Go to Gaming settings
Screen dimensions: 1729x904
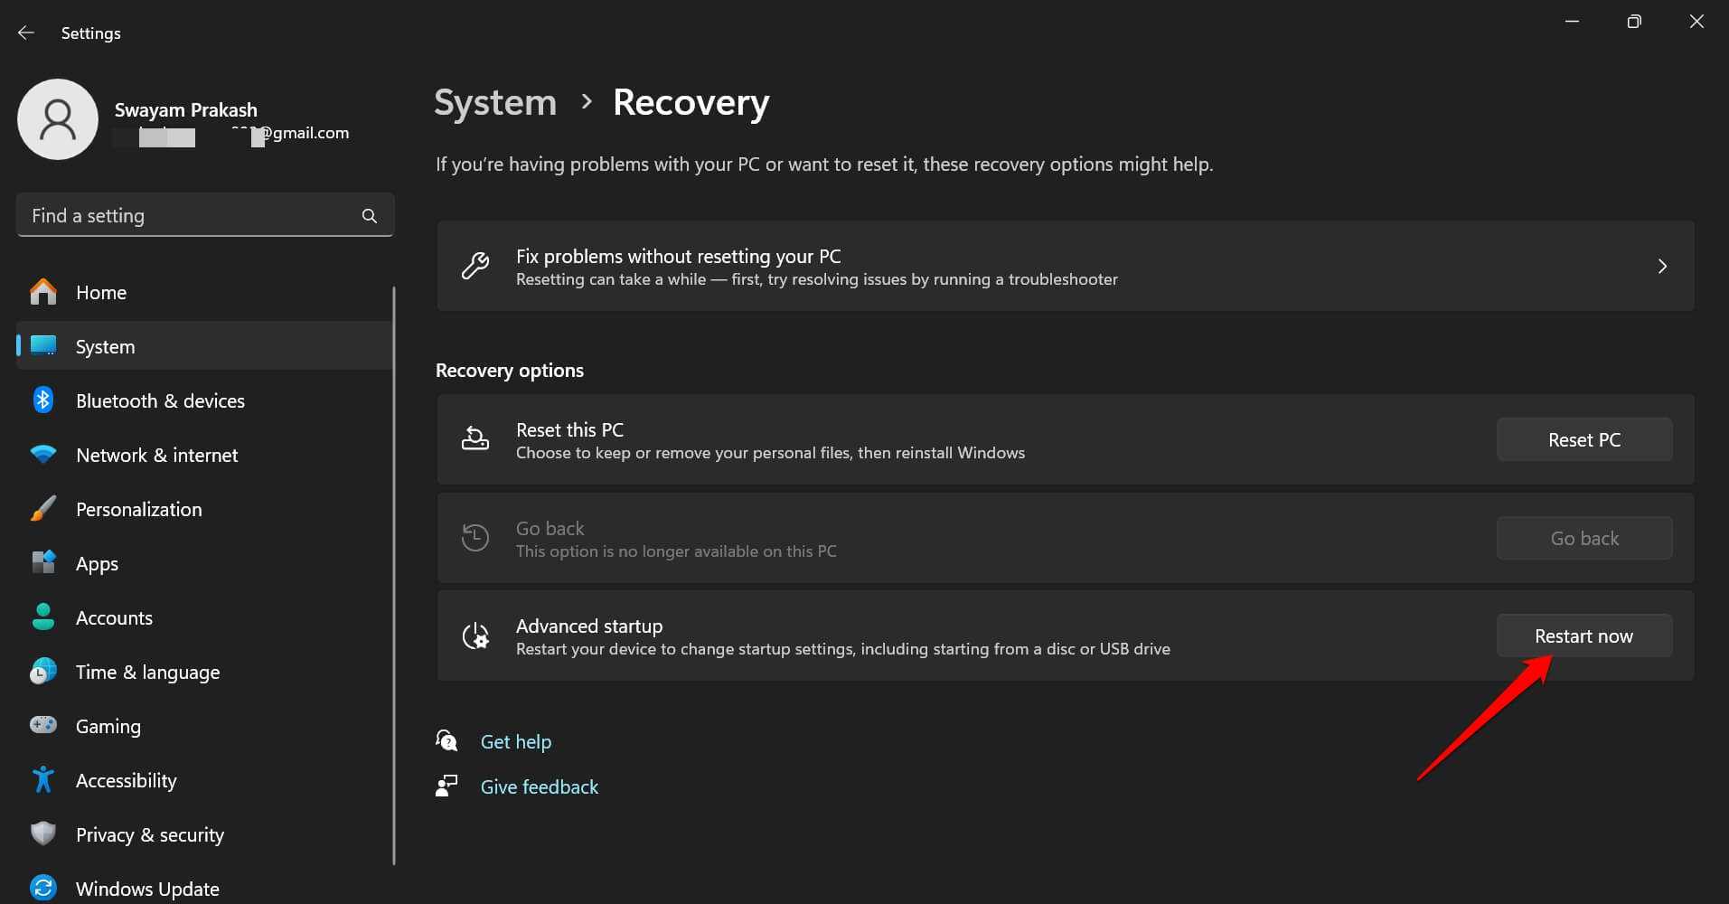point(205,726)
